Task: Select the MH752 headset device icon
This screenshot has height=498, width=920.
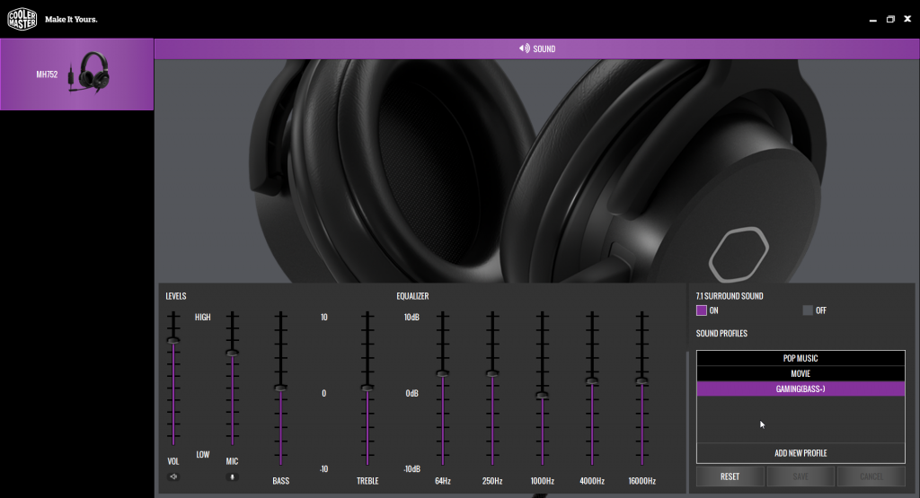Action: click(94, 72)
